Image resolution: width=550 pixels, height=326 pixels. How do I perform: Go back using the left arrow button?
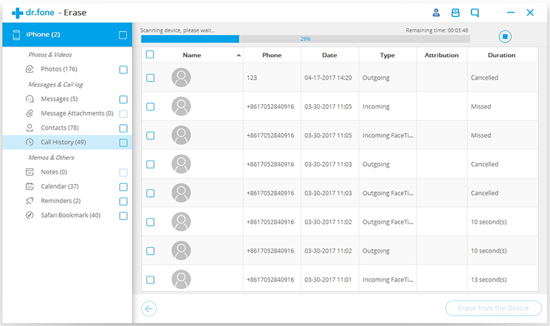coord(148,308)
